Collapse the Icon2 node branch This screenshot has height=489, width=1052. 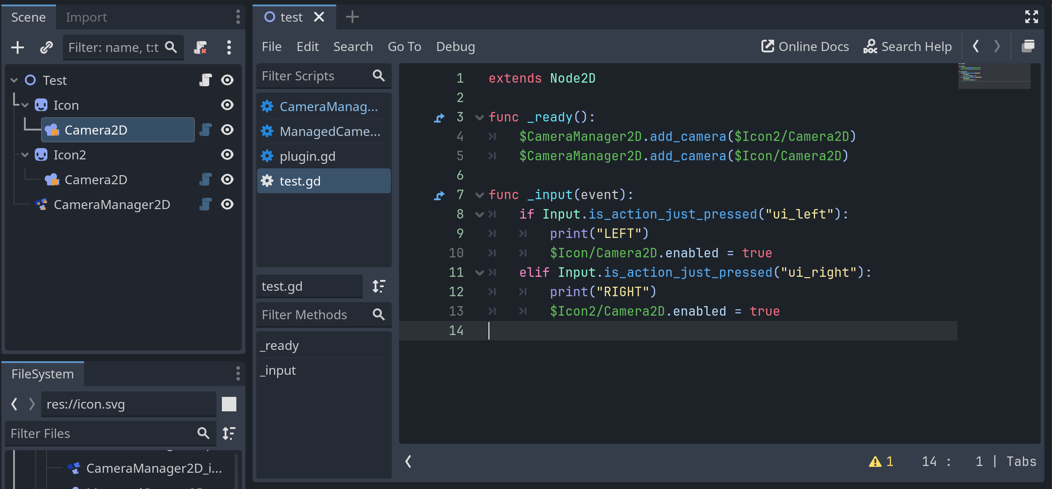(x=25, y=155)
